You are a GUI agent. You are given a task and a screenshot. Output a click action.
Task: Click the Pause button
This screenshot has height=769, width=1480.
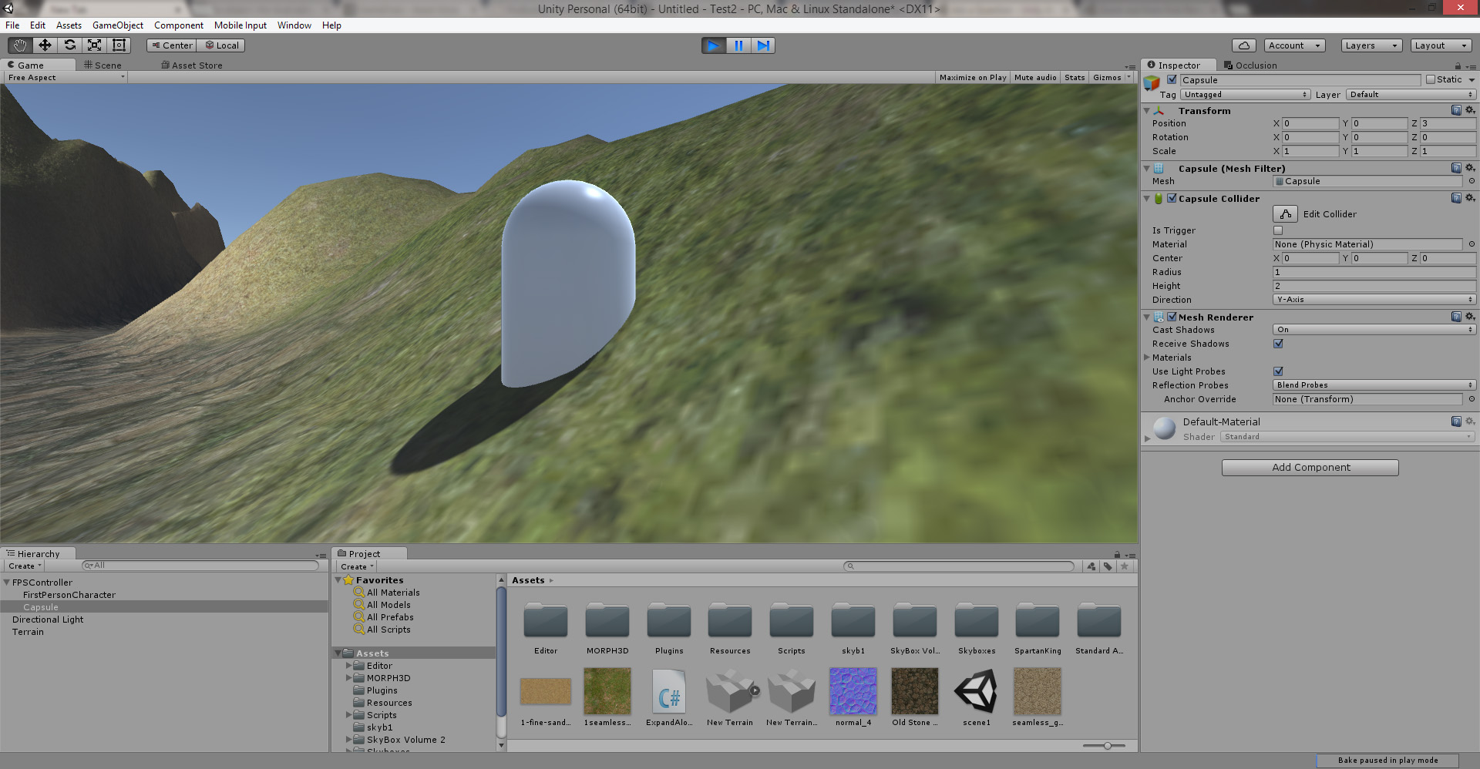tap(738, 45)
